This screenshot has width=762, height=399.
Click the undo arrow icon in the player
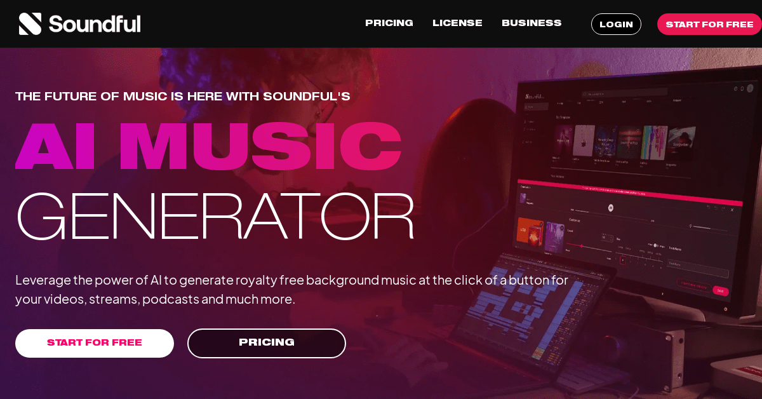click(708, 207)
